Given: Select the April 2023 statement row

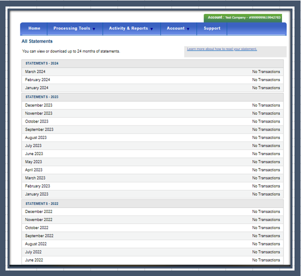Looking at the screenshot, I should click(x=152, y=170).
